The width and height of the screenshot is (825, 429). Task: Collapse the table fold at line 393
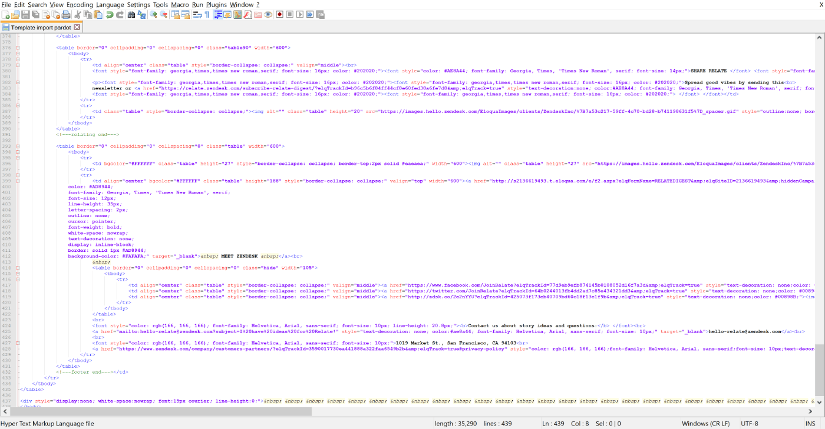(x=18, y=147)
